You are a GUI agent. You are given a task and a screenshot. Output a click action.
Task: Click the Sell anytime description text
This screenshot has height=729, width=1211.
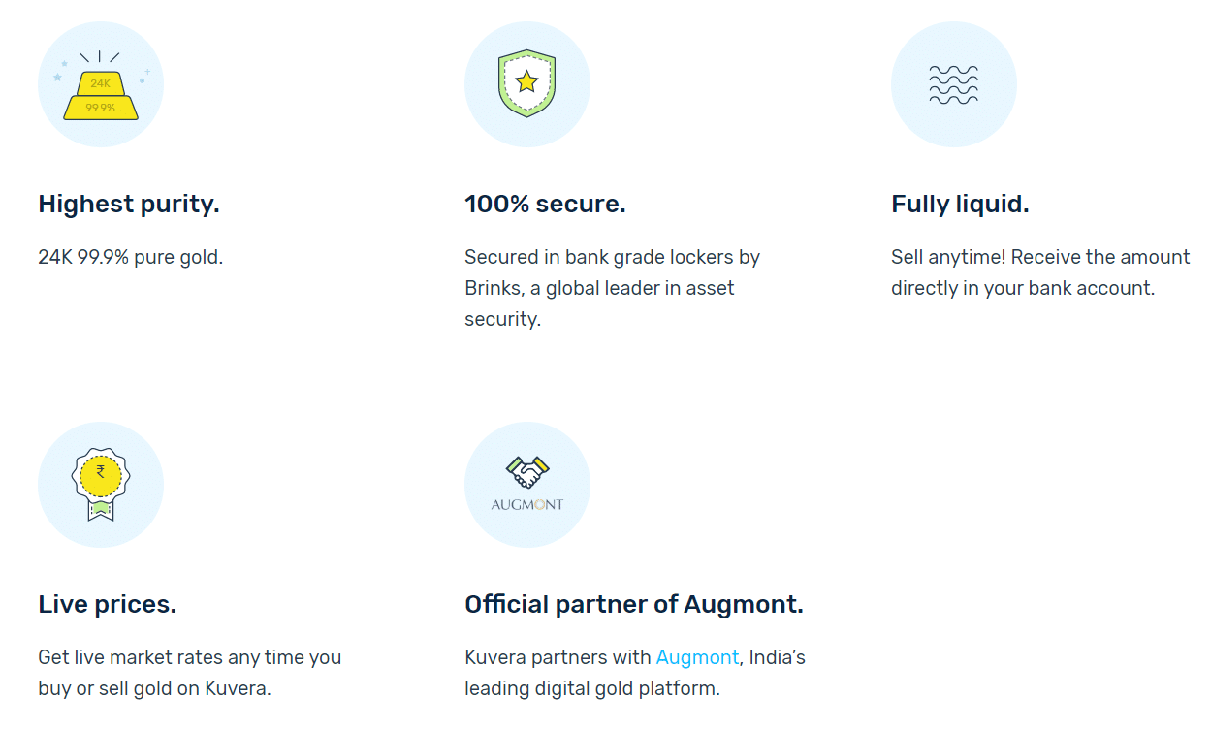(x=1040, y=273)
